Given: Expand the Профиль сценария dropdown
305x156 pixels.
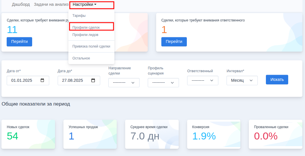Looking at the screenshot, I should 163,83.
